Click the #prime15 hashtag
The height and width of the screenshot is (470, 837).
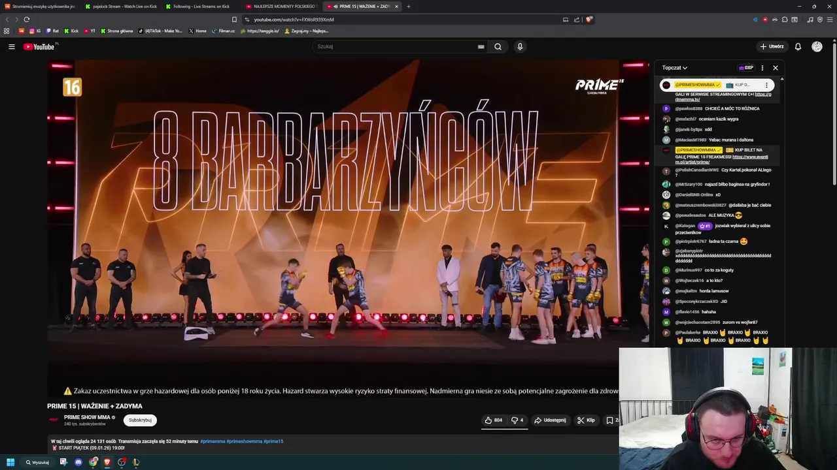coord(273,441)
